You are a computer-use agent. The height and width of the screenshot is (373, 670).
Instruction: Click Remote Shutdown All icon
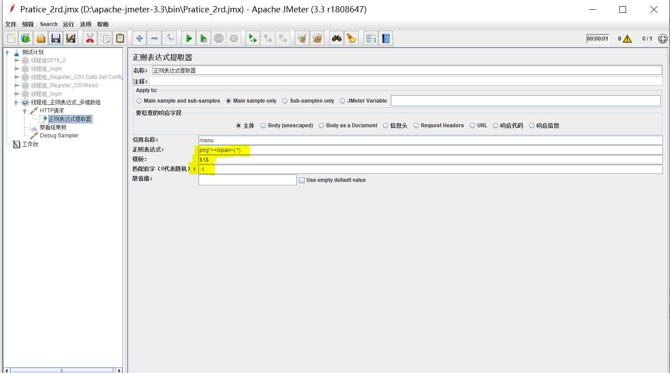pyautogui.click(x=283, y=38)
